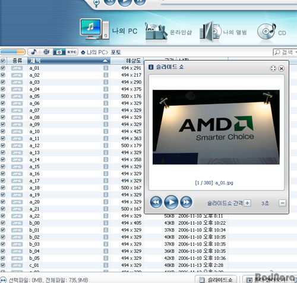
Task: Click the blue-orange capacity bar
Action: 13,52
